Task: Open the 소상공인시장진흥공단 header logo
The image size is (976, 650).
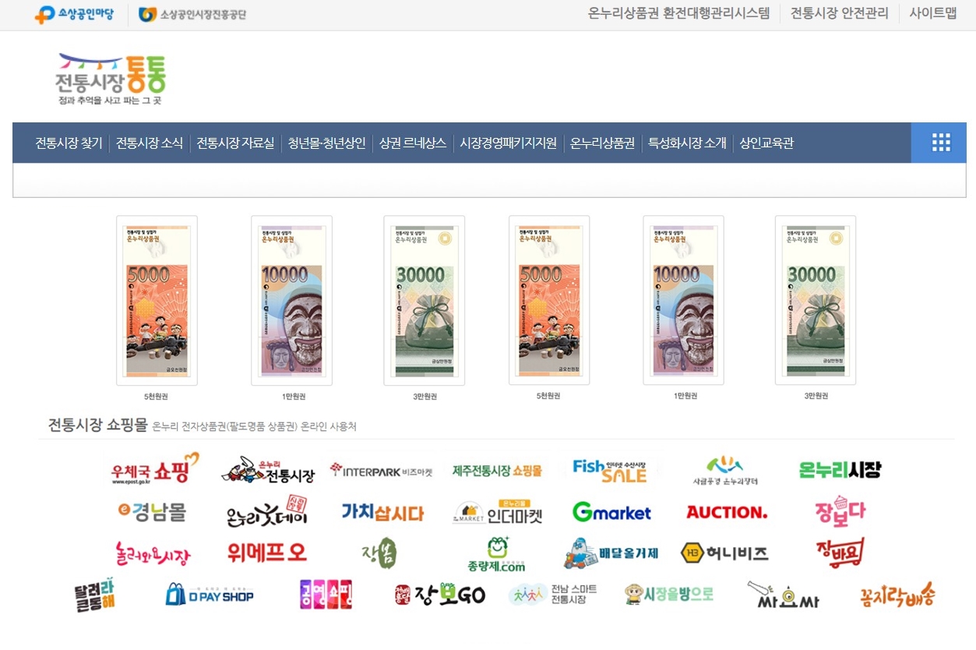Action: point(192,14)
